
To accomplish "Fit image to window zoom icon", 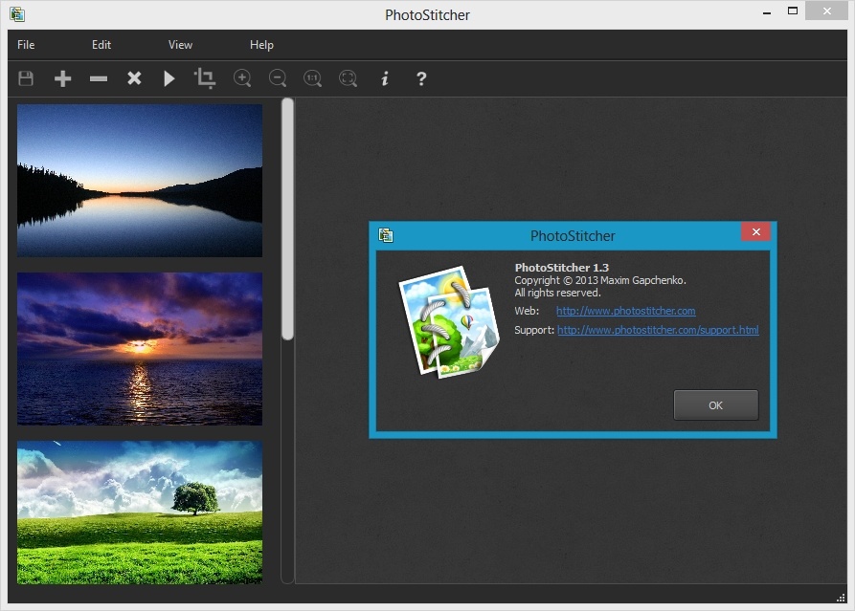I will tap(348, 78).
